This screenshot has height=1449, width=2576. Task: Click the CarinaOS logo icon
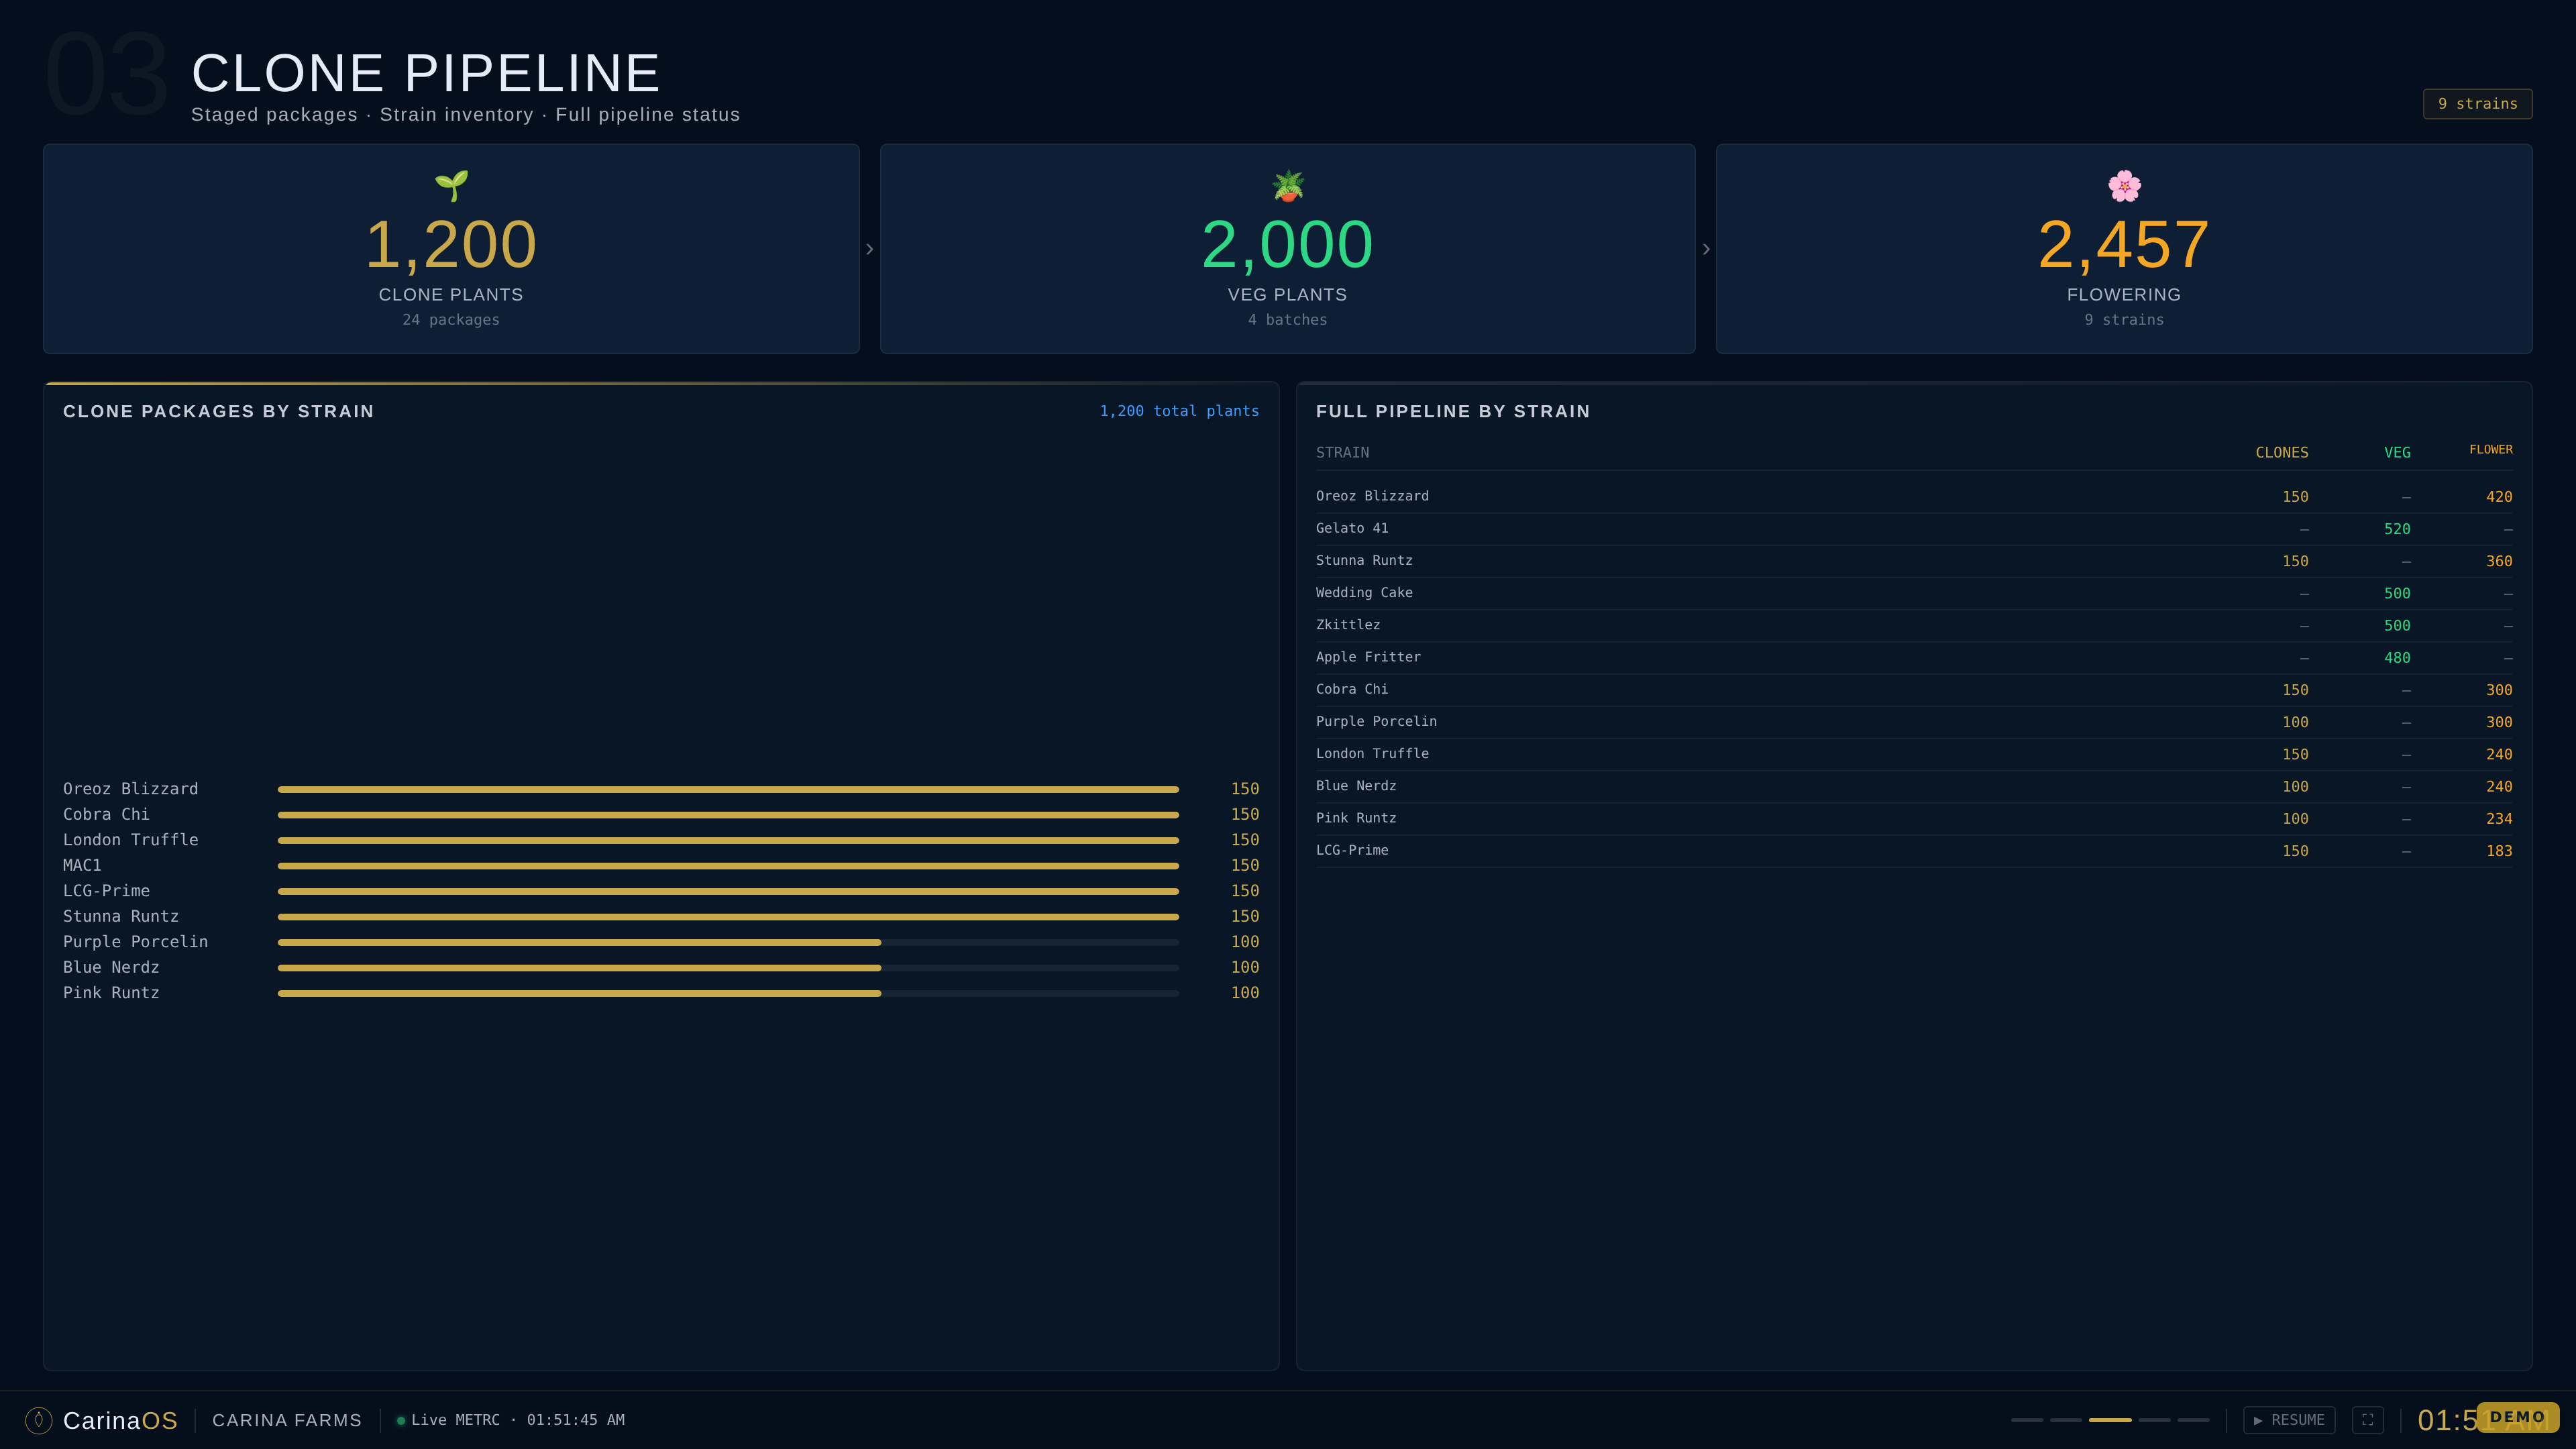39,1420
